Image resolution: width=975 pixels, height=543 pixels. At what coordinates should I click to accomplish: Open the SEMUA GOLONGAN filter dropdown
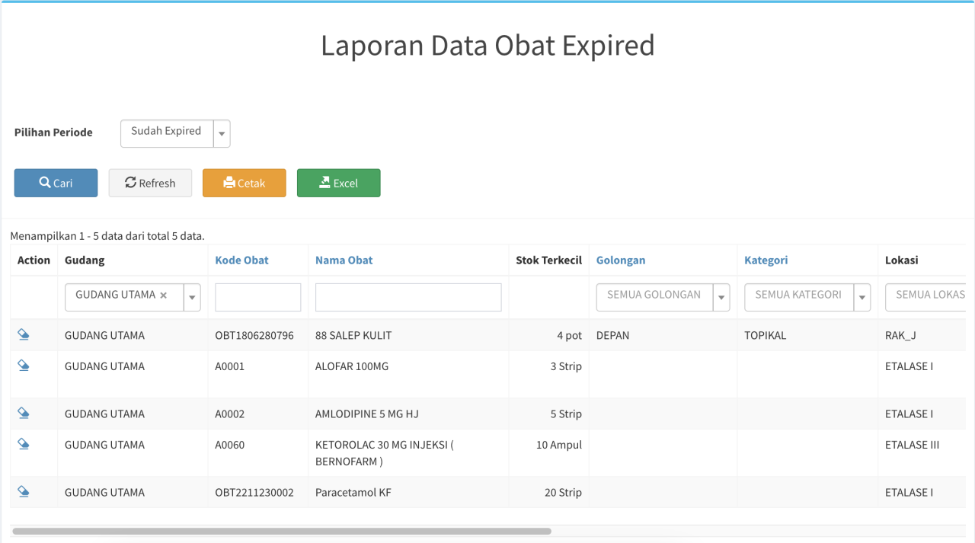[x=721, y=297]
